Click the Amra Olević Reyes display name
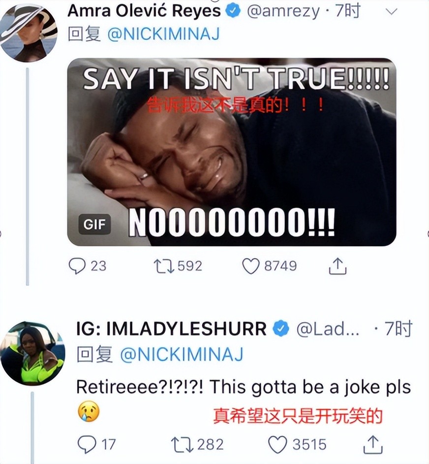Image resolution: width=429 pixels, height=464 pixels. [x=144, y=11]
